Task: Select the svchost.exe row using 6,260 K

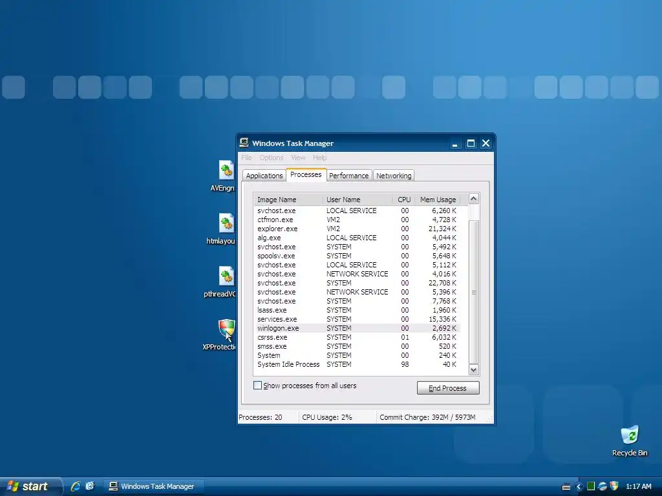Action: click(x=357, y=211)
